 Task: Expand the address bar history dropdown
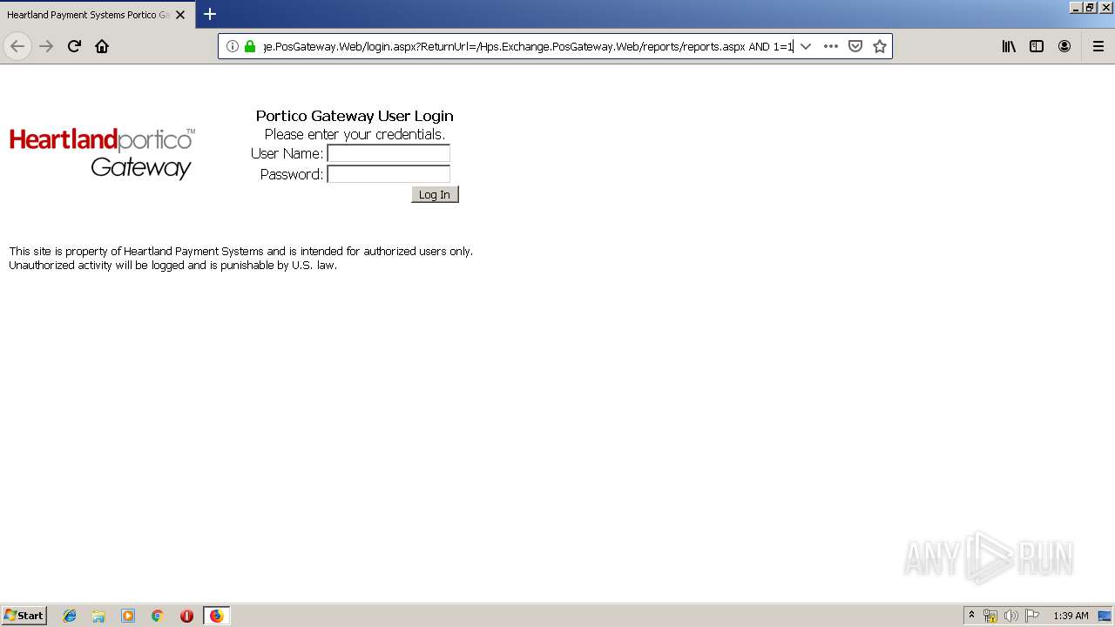[x=806, y=46]
